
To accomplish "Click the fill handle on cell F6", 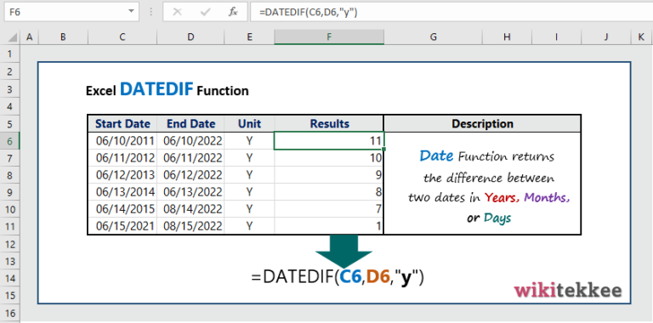I will coord(383,149).
